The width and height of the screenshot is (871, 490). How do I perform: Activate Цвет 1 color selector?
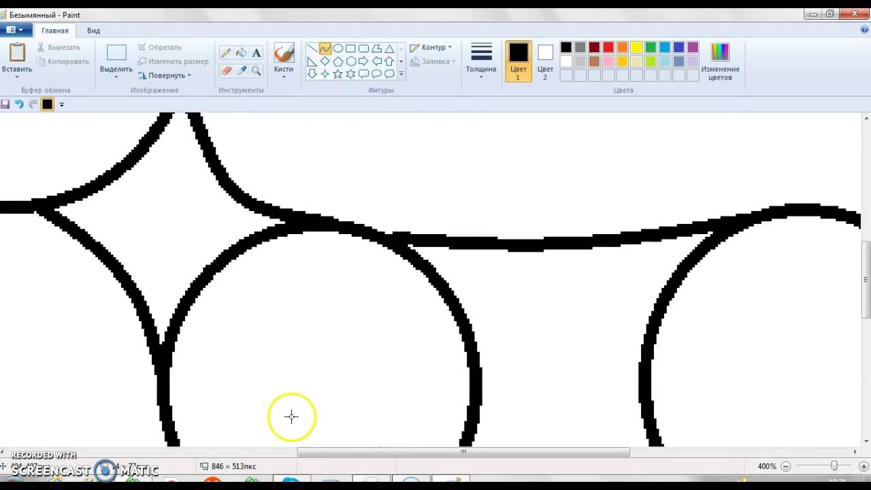(519, 61)
